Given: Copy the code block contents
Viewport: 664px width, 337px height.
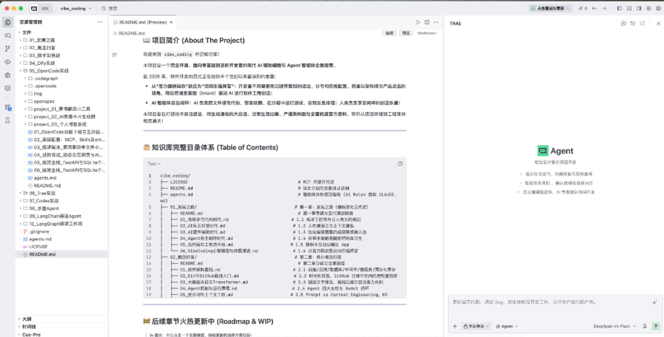Looking at the screenshot, I should click(400, 164).
